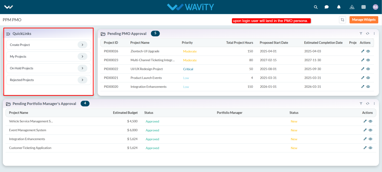This screenshot has width=382, height=172.
Task: Click the crop/resize layout icon
Action: (342, 20)
